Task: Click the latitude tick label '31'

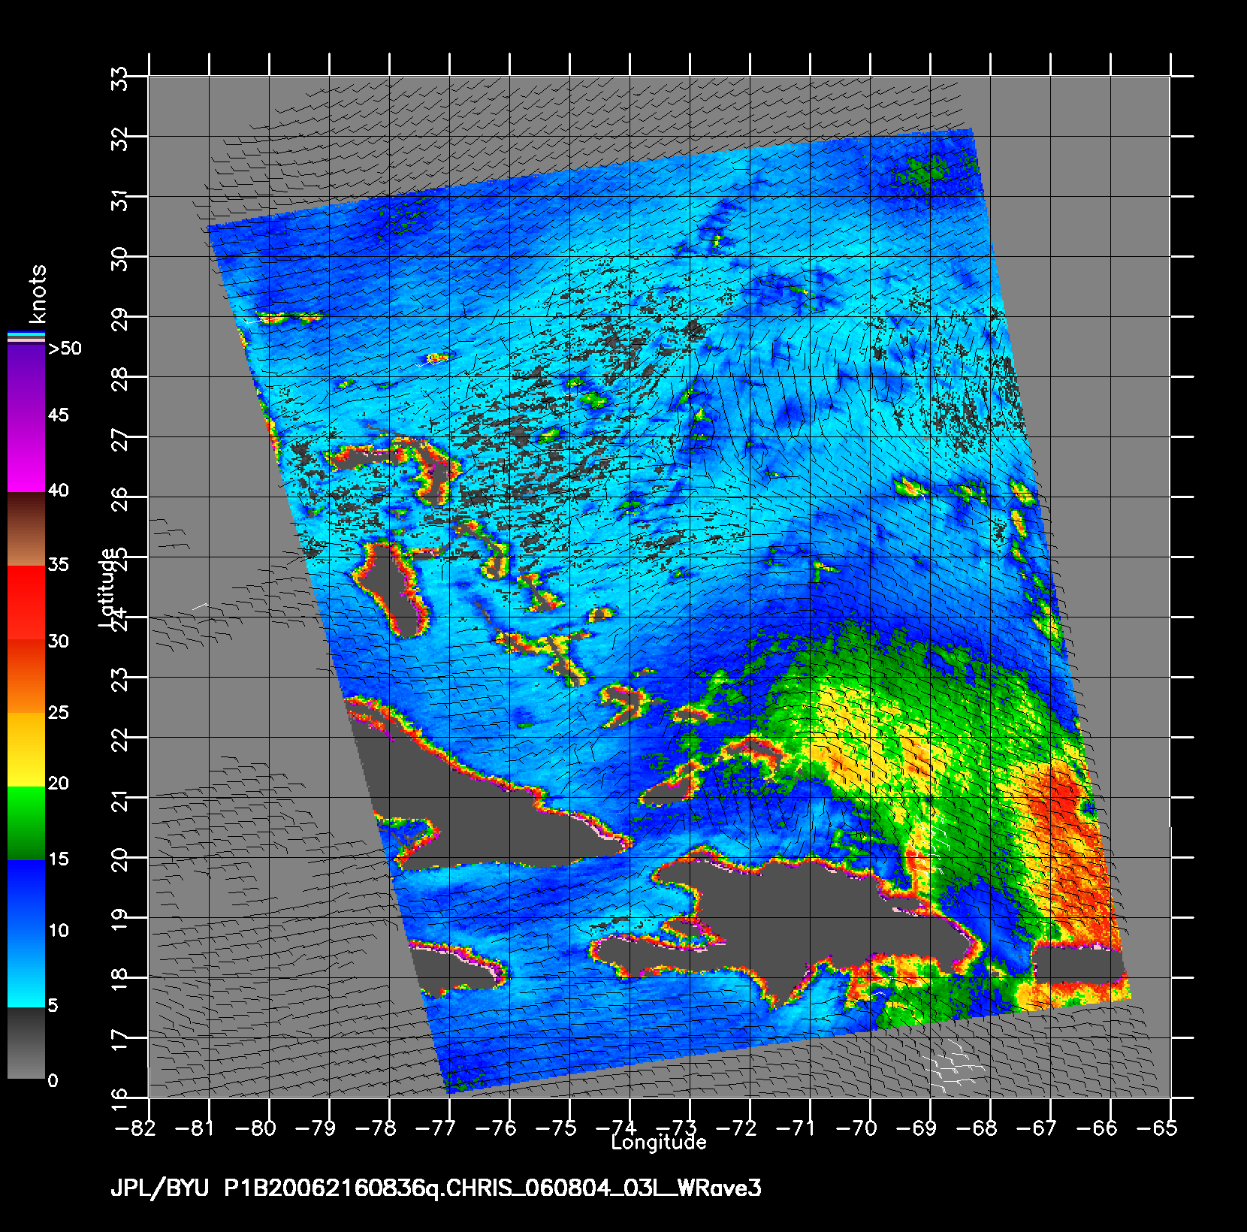Action: pyautogui.click(x=119, y=199)
